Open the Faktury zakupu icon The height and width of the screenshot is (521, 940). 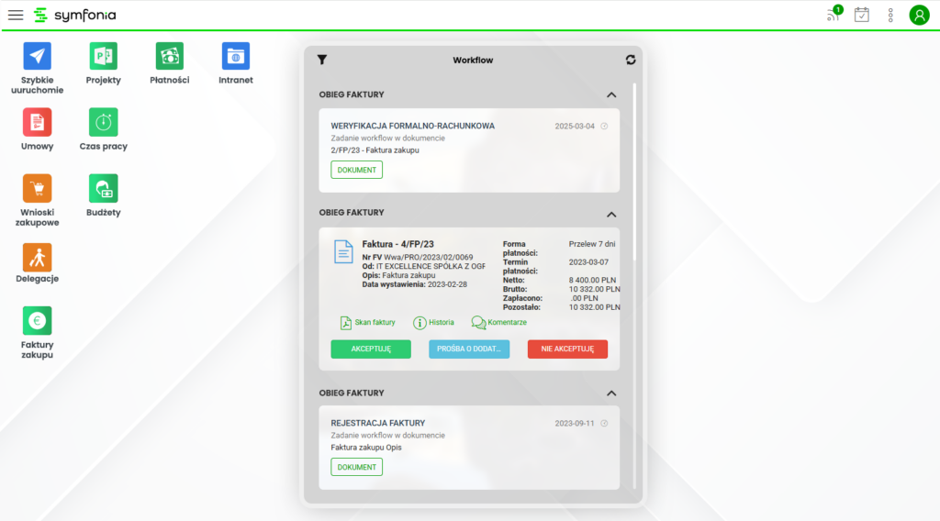[38, 320]
